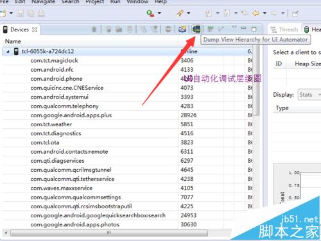Click the Type column header

pyautogui.click(x=282, y=108)
